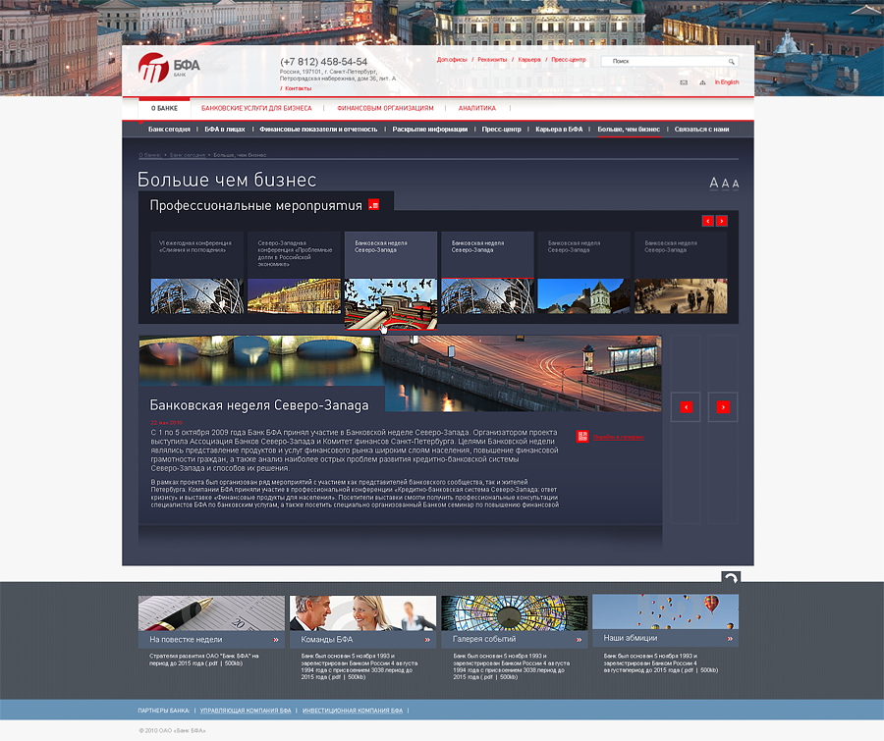Click the Поиск search field
This screenshot has height=741, width=884.
point(669,62)
